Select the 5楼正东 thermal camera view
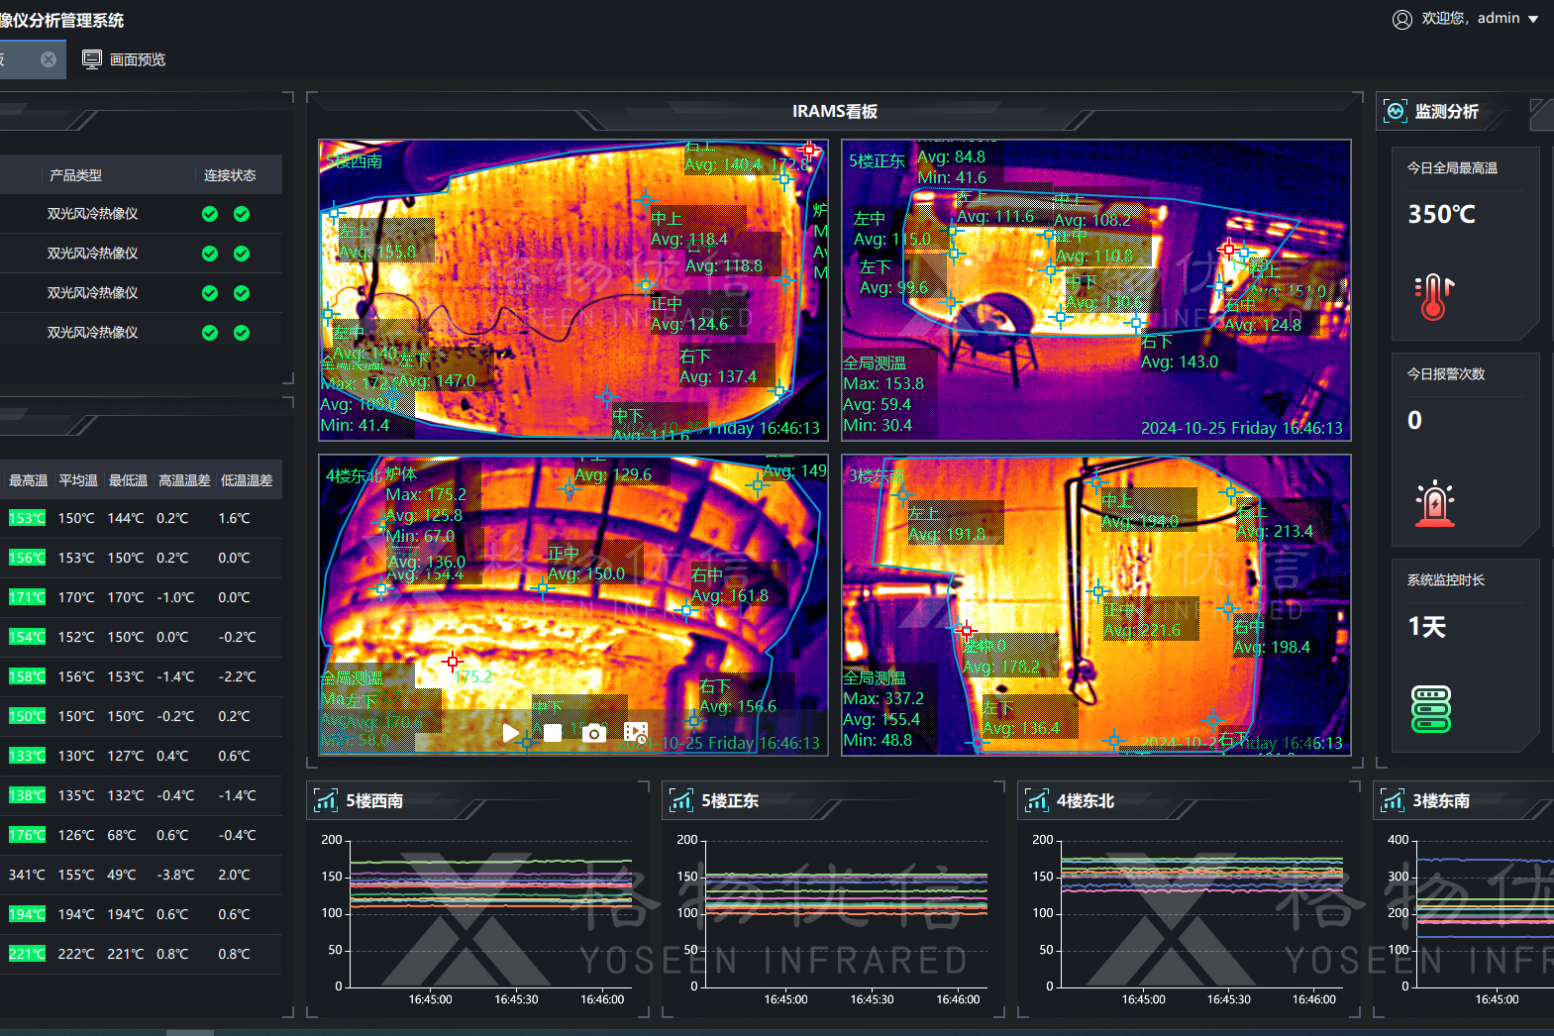This screenshot has height=1036, width=1554. pos(1095,289)
